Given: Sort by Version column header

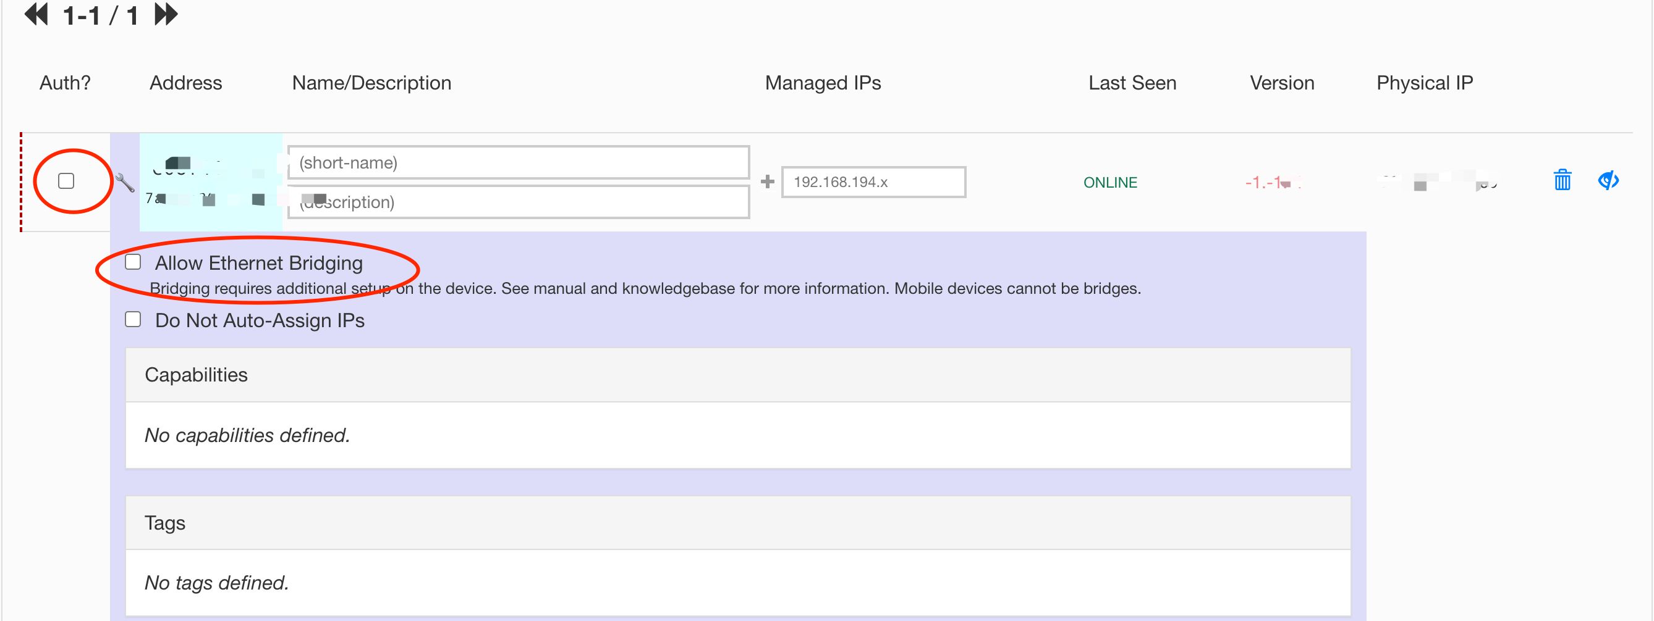Looking at the screenshot, I should [x=1281, y=83].
